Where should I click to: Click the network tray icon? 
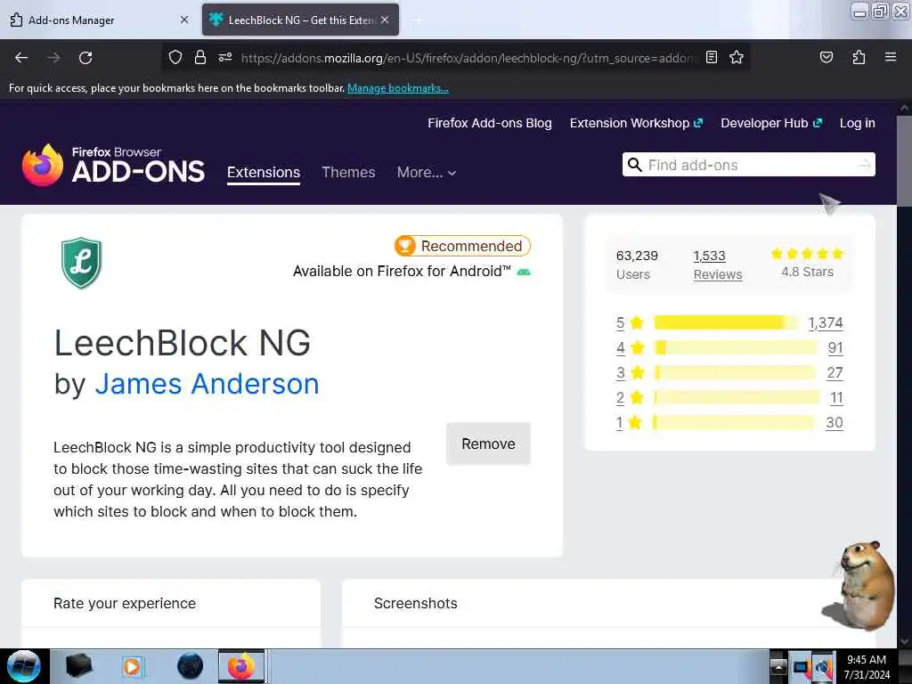coord(802,667)
